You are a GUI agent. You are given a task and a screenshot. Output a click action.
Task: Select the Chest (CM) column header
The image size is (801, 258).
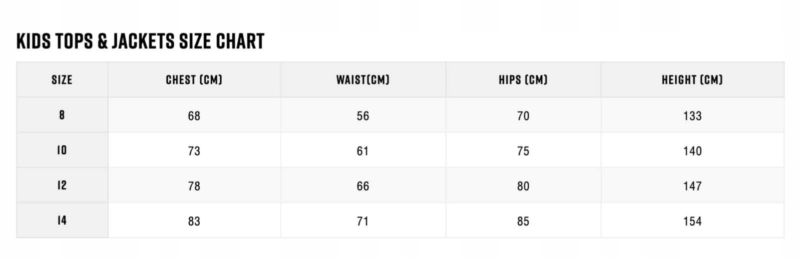194,80
